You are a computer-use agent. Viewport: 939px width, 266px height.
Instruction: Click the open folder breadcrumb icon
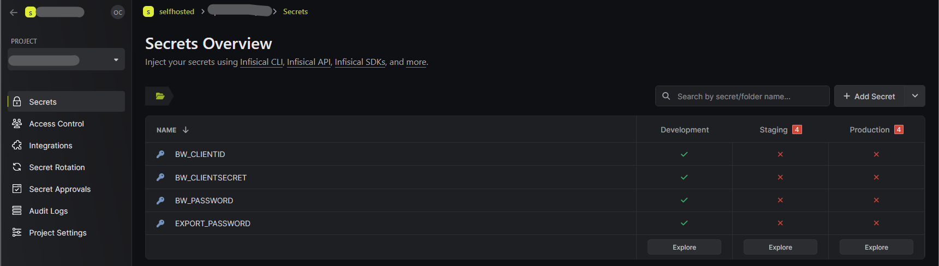[x=160, y=96]
